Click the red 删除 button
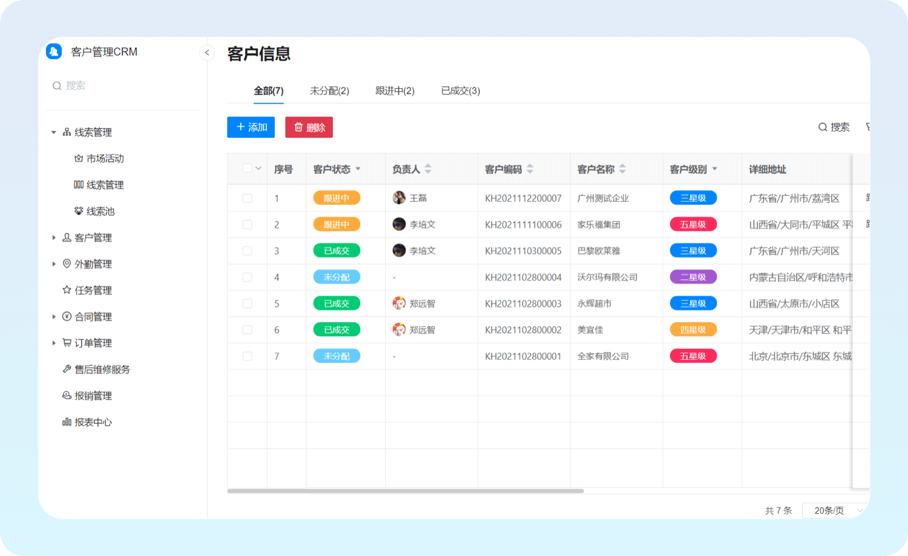 click(x=309, y=127)
